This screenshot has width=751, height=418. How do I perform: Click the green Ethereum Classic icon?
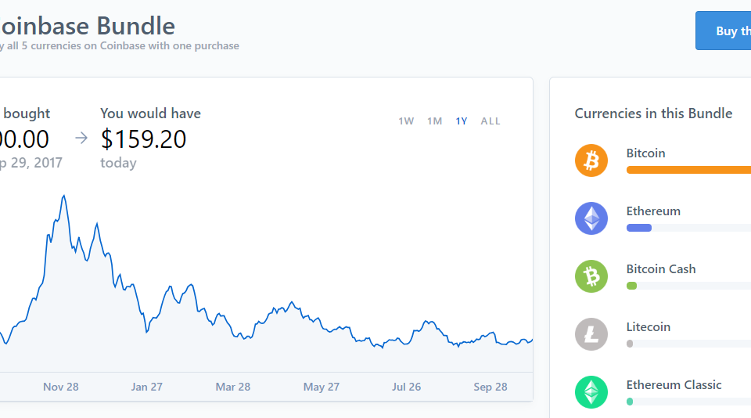point(591,392)
